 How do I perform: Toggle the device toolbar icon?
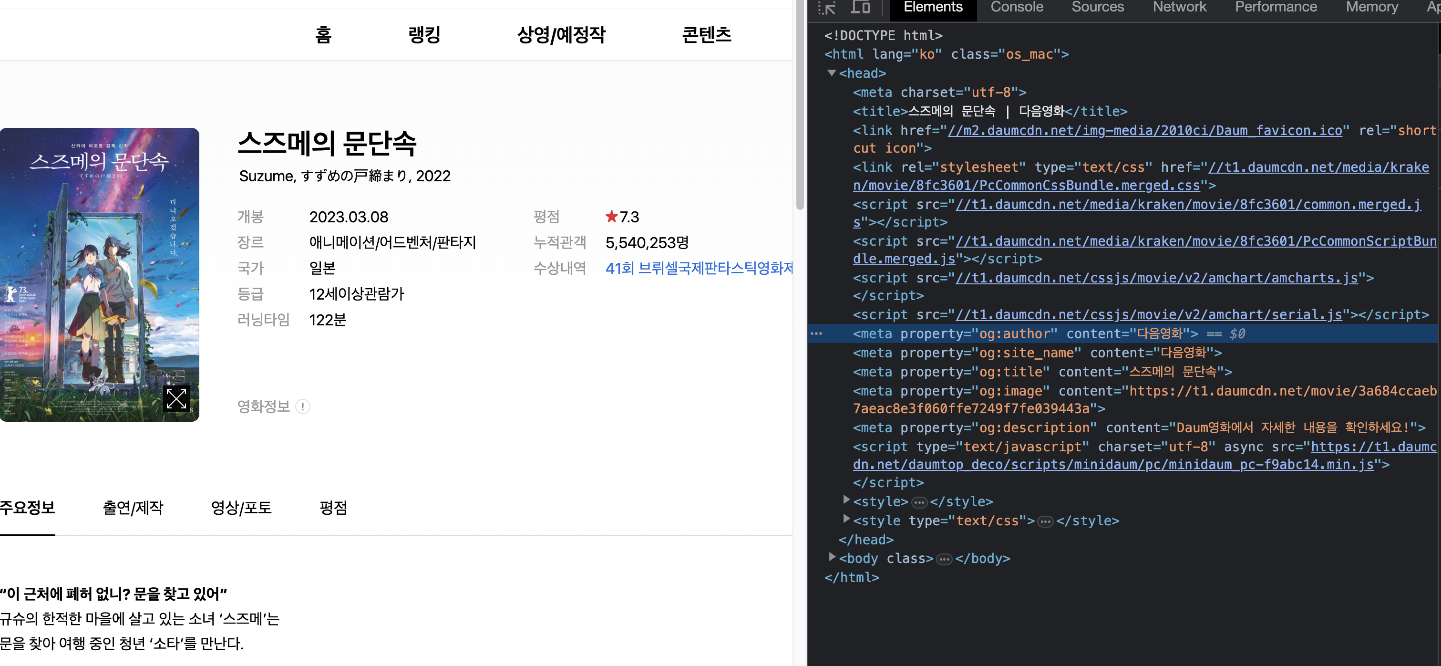click(860, 7)
